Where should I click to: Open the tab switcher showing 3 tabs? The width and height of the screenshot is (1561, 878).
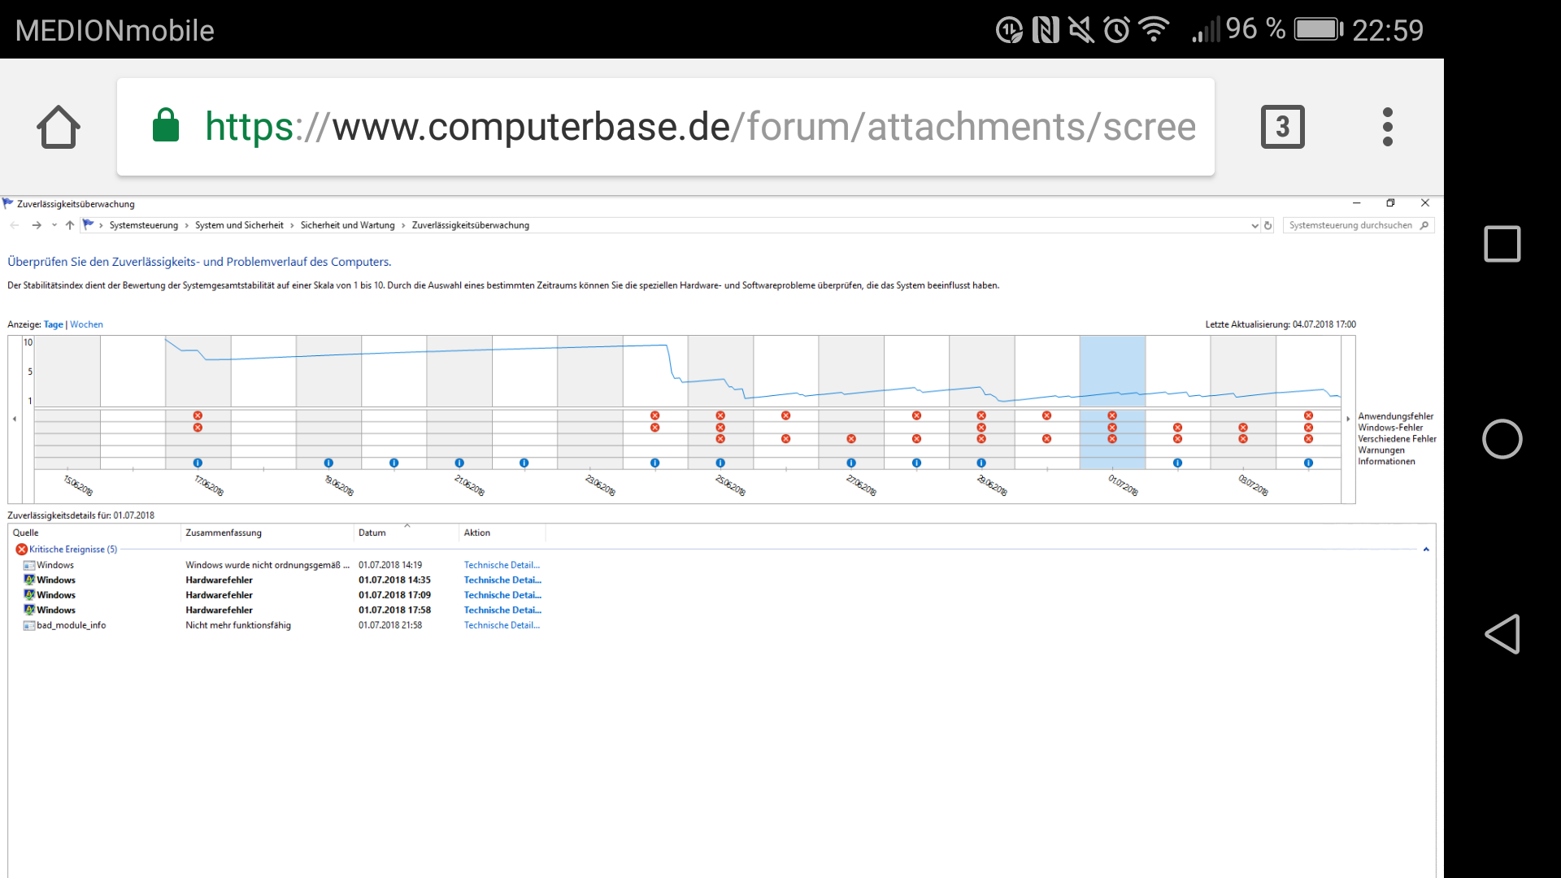pyautogui.click(x=1282, y=127)
